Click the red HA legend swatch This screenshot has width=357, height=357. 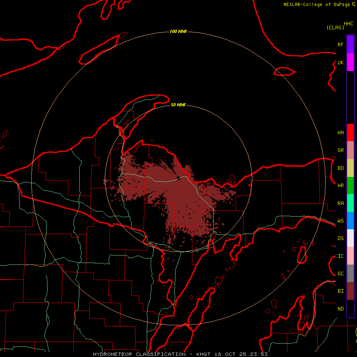click(x=350, y=132)
